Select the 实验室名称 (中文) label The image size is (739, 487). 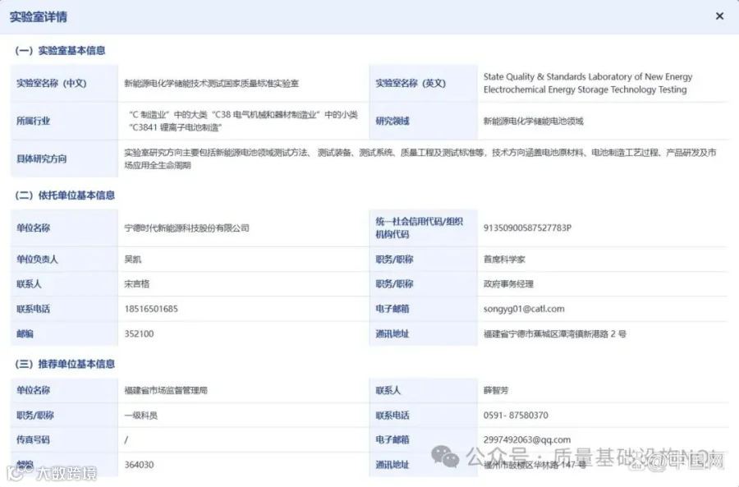[52, 84]
